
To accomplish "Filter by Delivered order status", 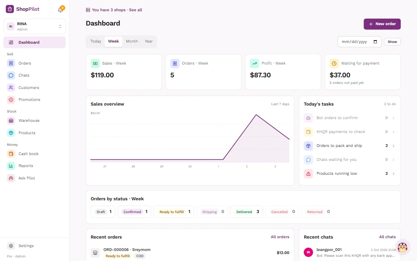I will pyautogui.click(x=246, y=212).
